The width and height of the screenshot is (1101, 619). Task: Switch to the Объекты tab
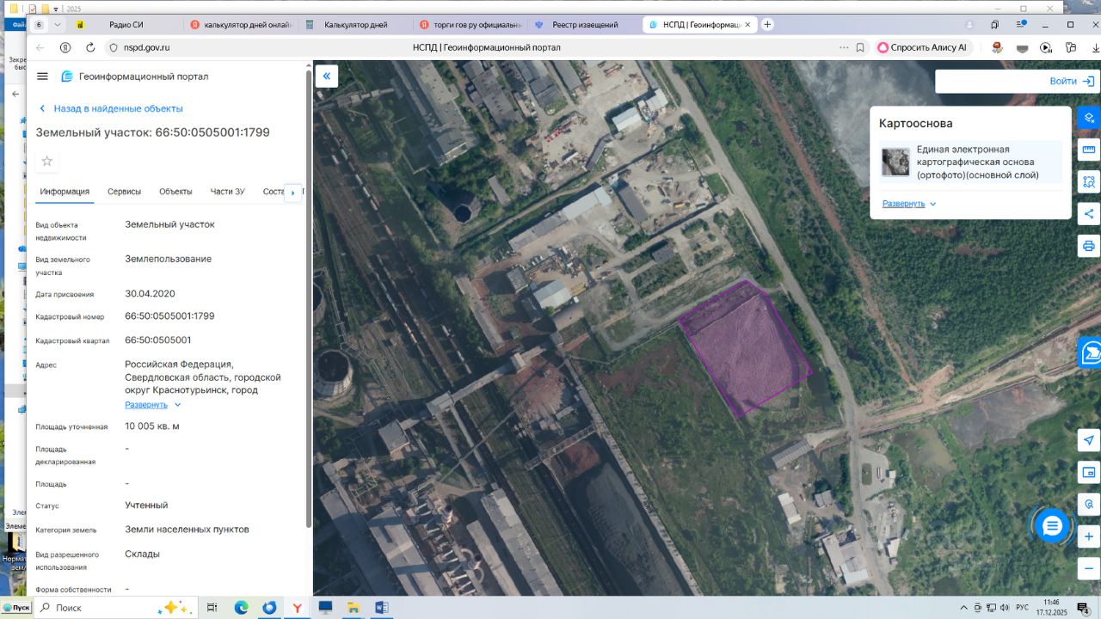click(175, 192)
